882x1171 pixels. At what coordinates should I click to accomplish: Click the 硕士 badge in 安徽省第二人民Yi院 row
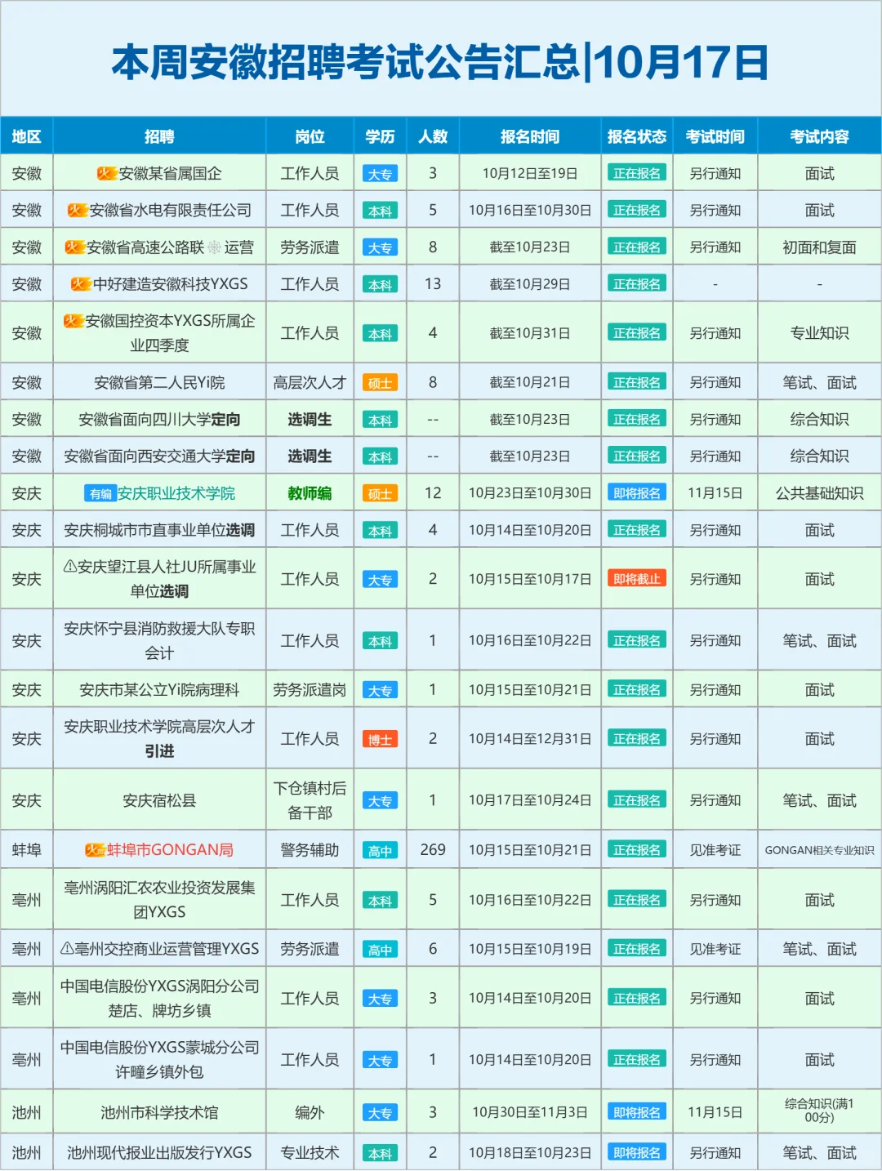[380, 383]
